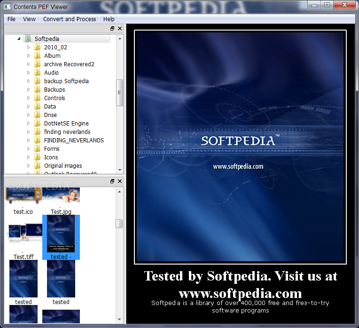Click the 2010_02 folder icon

point(37,47)
